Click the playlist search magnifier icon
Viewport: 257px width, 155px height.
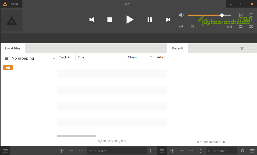(243, 151)
